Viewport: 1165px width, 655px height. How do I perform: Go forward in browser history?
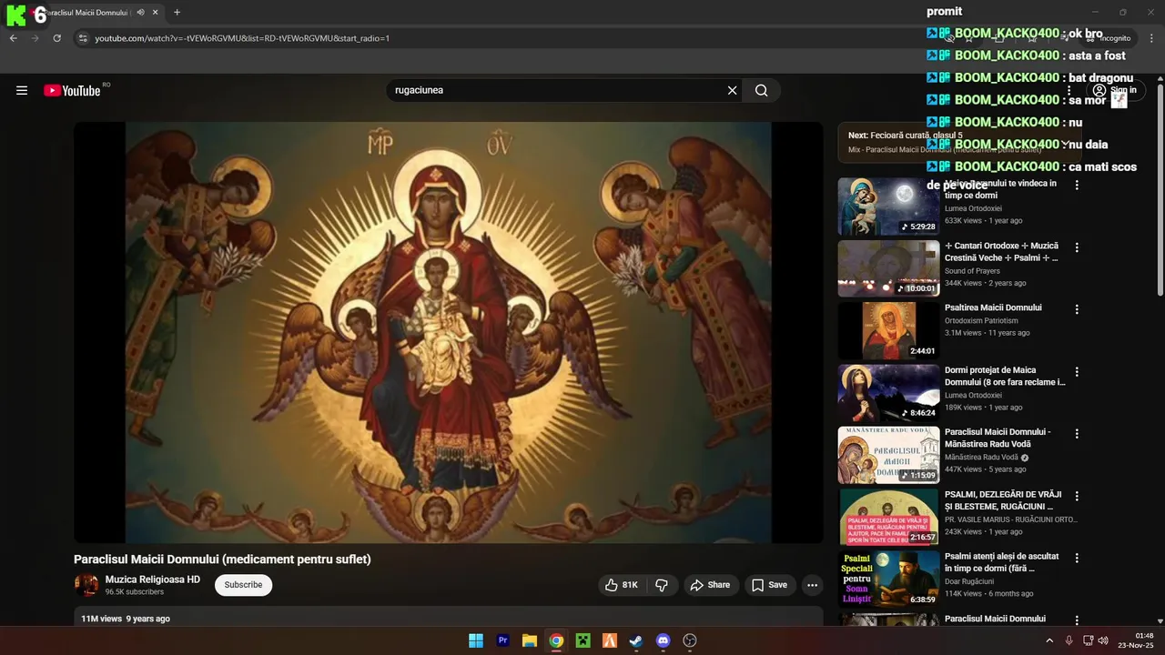35,38
